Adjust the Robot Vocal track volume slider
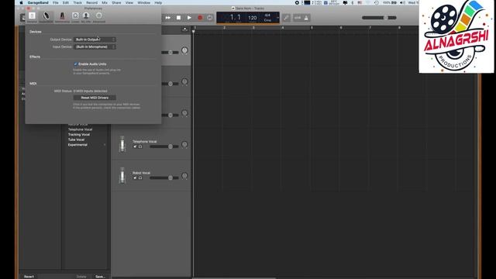Viewport: 496px width, 279px height. [x=164, y=177]
